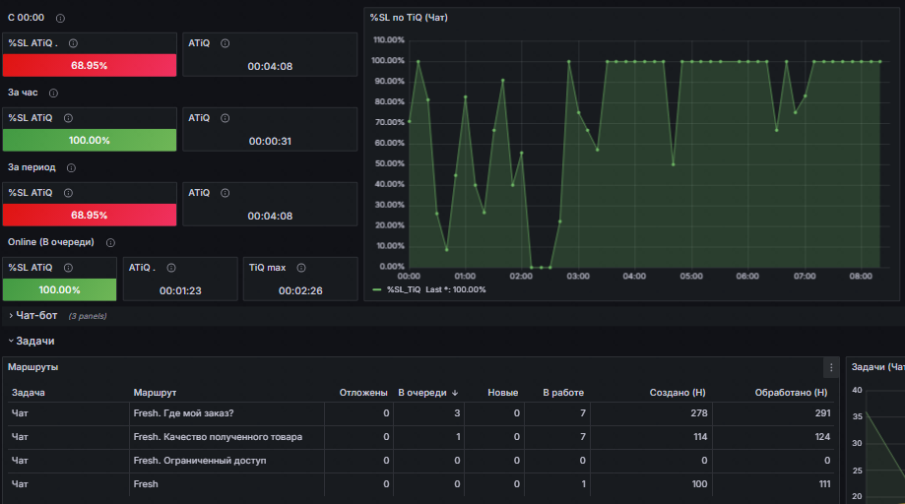The height and width of the screenshot is (504, 905).
Task: Click the red 68.95% period SL bar
Action: (90, 216)
